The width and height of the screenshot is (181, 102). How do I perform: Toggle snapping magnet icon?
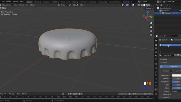74,5
